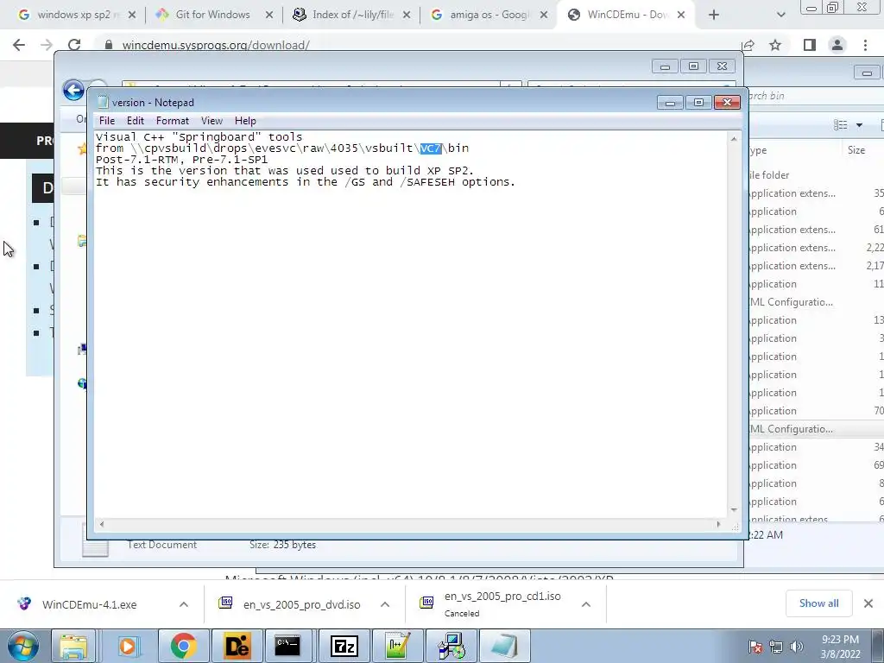Open options for en_vs_2005_pro_cd1.iso download
The image size is (884, 663).
point(586,604)
